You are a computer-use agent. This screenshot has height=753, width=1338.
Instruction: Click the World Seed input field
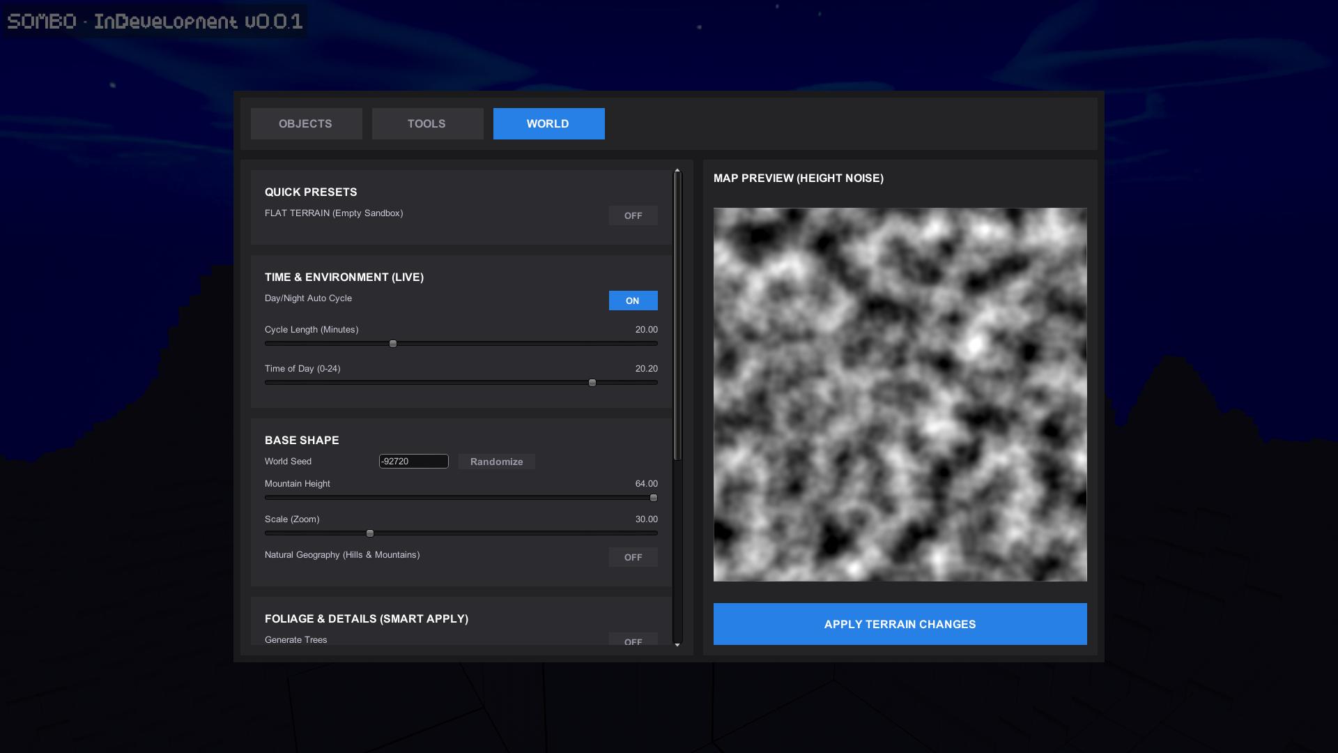point(413,462)
